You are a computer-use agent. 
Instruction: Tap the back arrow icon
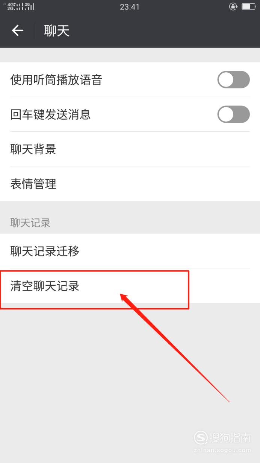coord(18,31)
